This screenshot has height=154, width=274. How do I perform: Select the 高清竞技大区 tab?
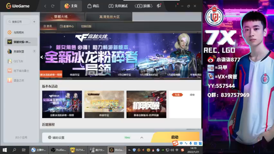tap(109, 17)
